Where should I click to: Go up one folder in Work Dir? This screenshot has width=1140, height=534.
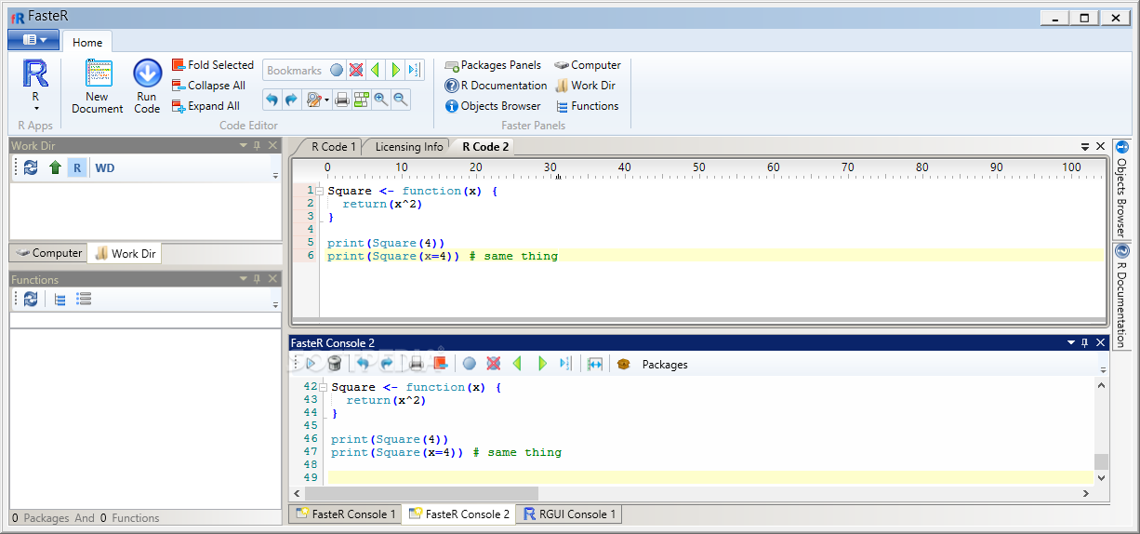(55, 168)
